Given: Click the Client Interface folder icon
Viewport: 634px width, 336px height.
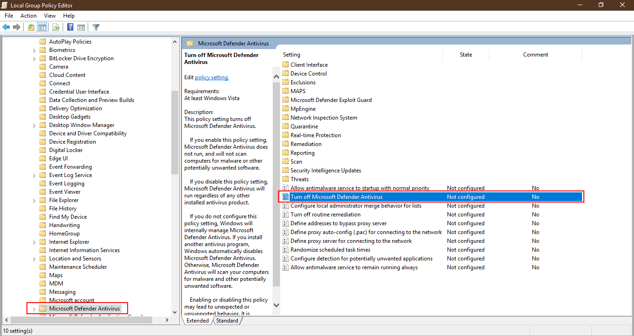Looking at the screenshot, I should (x=286, y=64).
